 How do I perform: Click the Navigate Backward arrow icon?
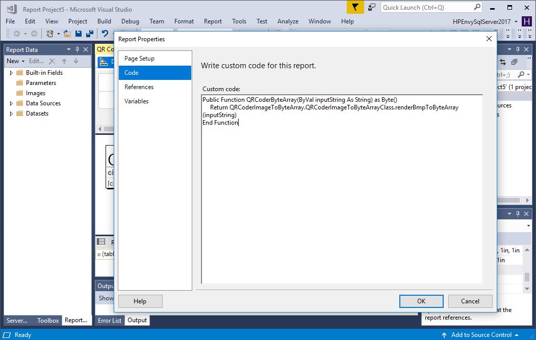(17, 33)
